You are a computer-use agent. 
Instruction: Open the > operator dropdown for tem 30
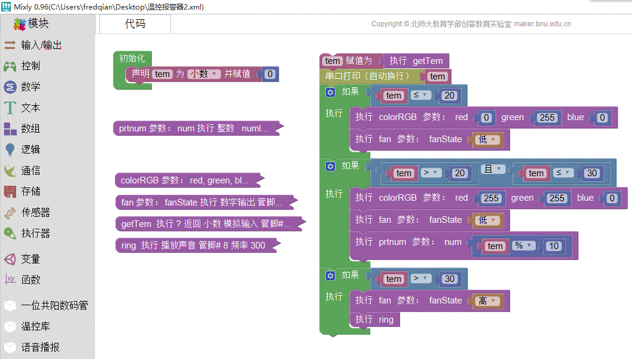[x=421, y=278]
